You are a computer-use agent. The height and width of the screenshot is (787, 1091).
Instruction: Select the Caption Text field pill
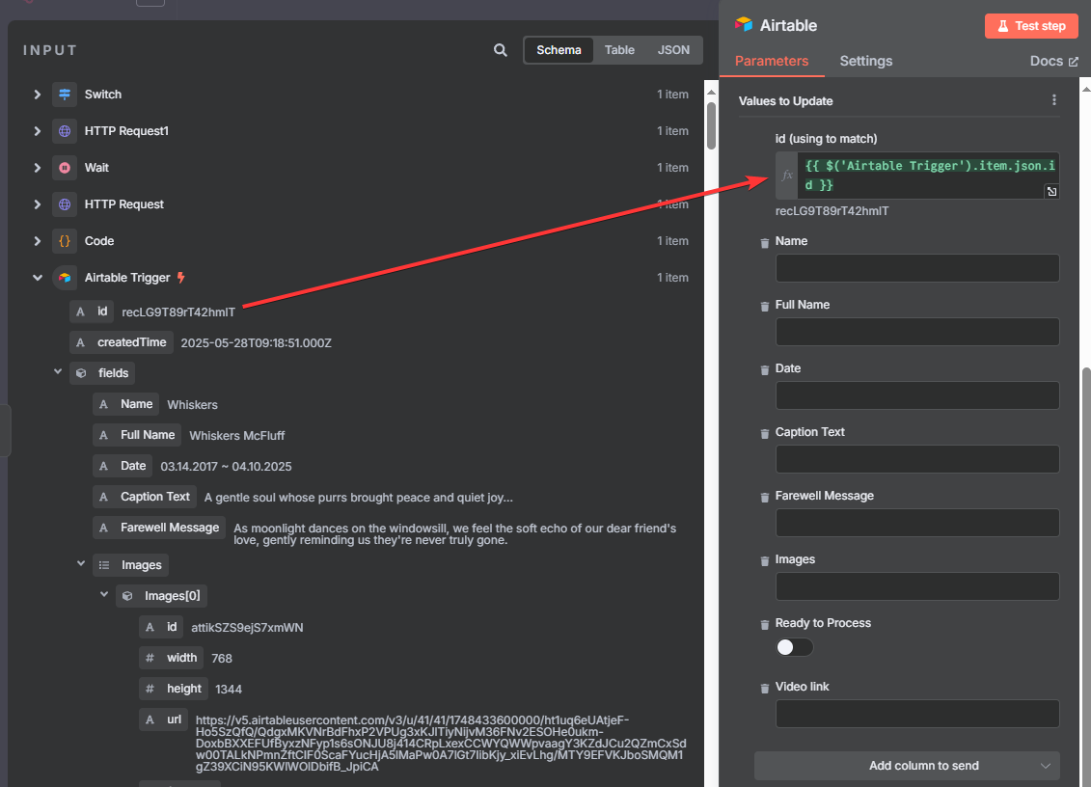pos(145,497)
